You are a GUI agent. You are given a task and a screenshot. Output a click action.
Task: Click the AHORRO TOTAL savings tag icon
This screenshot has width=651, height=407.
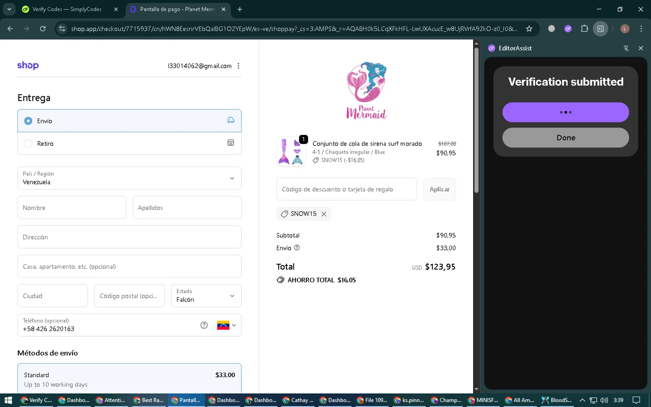(280, 280)
